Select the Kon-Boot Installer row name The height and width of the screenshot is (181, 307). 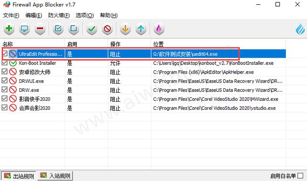coord(37,63)
